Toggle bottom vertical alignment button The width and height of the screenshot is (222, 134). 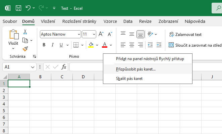pos(141,34)
